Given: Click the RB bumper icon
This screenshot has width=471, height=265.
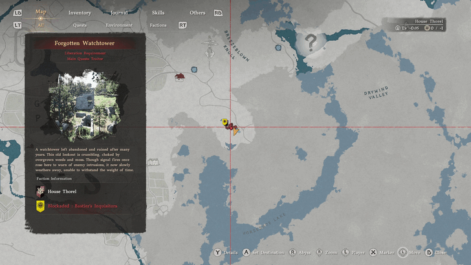Looking at the screenshot, I should coord(218,13).
